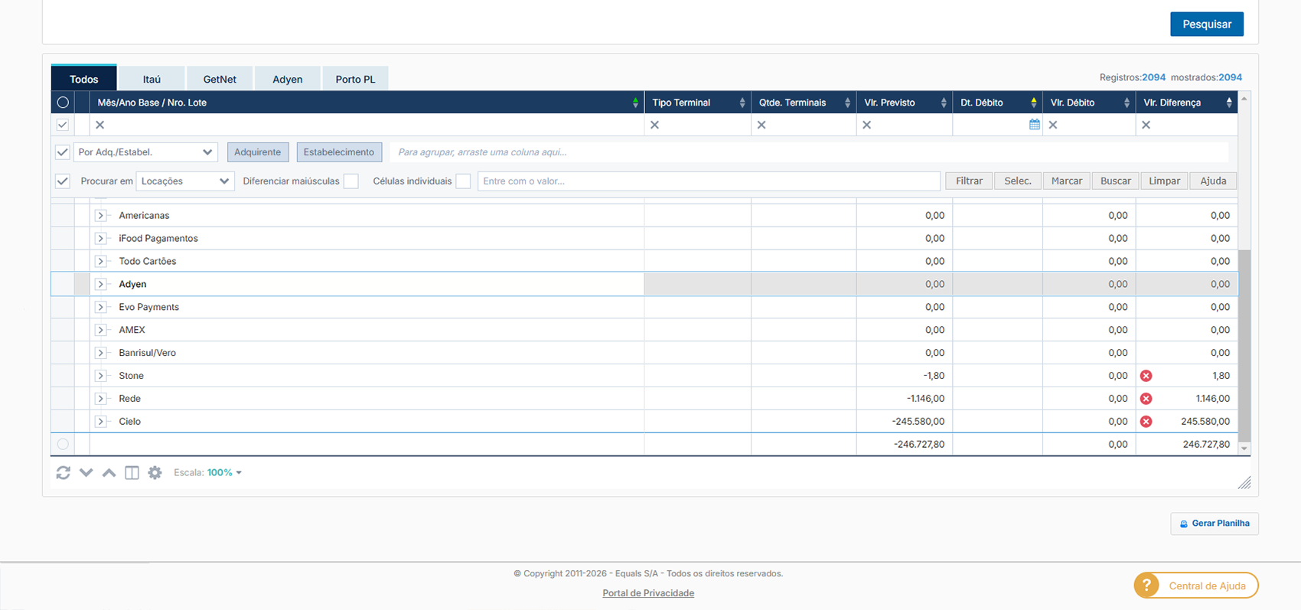This screenshot has width=1301, height=610.
Task: Open calendar picker in Dt. Débito filter
Action: [1034, 125]
